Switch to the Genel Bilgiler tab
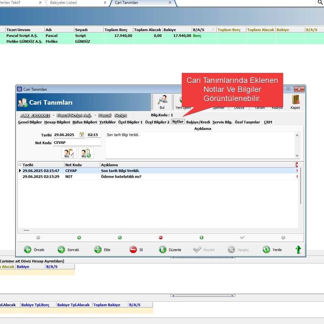 (x=30, y=122)
